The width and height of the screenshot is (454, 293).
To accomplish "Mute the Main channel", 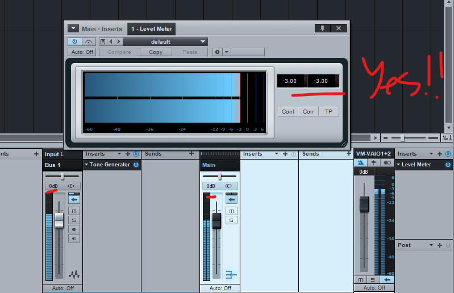I will tap(231, 211).
